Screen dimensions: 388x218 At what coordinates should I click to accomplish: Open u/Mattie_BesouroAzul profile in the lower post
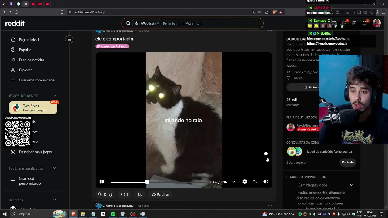click(118, 206)
